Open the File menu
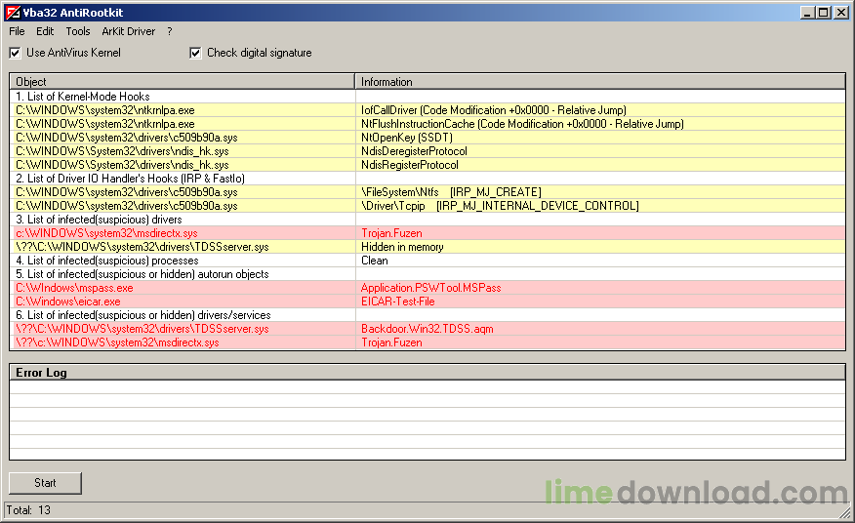Screen dimensions: 855x523 point(17,31)
